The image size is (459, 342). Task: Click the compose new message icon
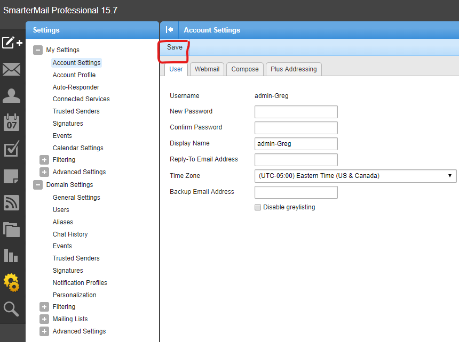[12, 43]
